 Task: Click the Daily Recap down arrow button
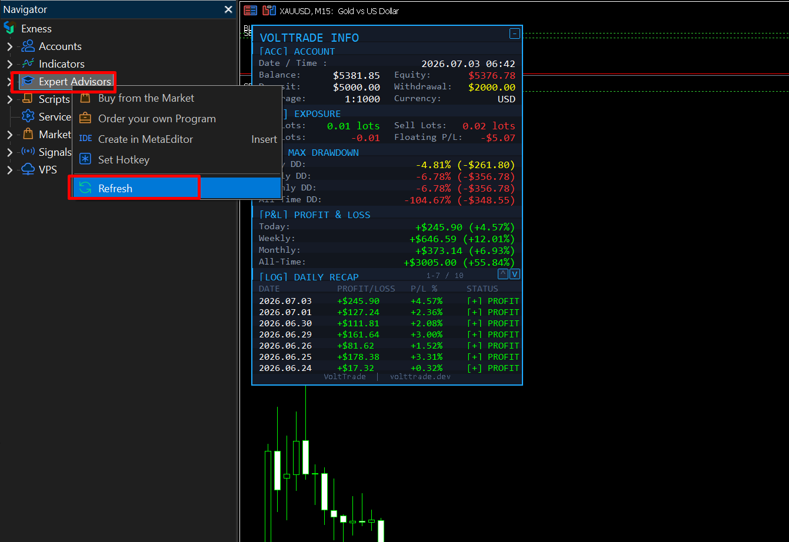(x=515, y=274)
